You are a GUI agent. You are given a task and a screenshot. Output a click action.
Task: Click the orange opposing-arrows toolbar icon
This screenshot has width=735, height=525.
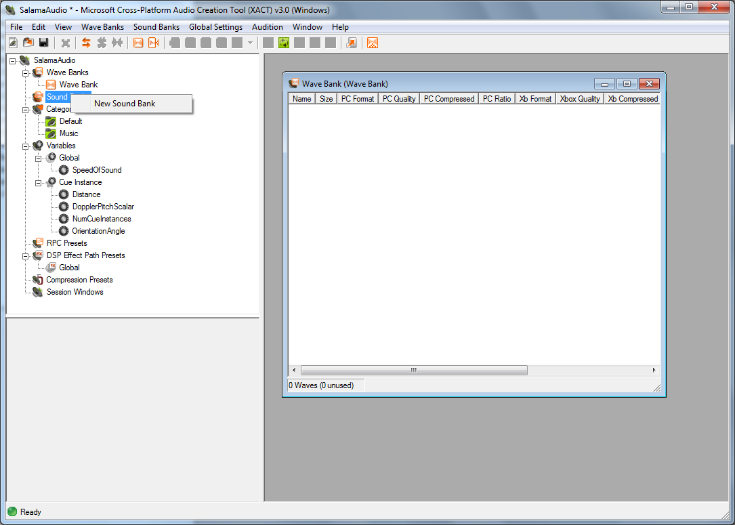[86, 43]
